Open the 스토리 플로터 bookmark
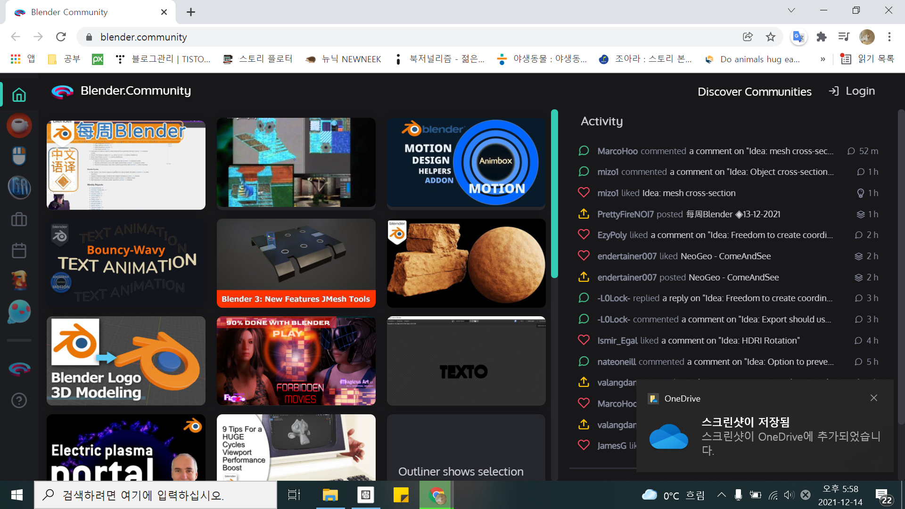This screenshot has width=905, height=509. pyautogui.click(x=258, y=59)
